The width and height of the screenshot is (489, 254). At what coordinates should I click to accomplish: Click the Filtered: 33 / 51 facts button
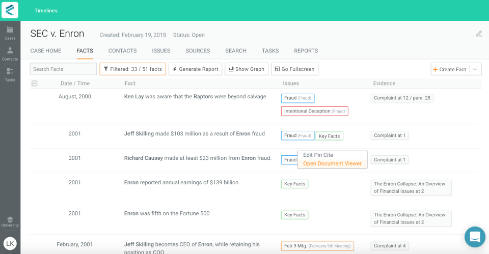[x=133, y=69]
